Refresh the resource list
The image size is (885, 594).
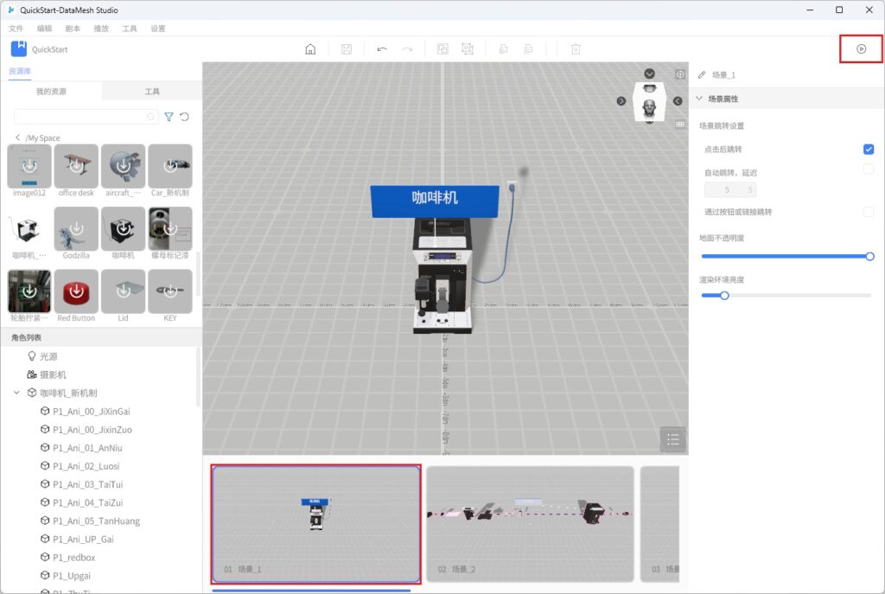[184, 117]
